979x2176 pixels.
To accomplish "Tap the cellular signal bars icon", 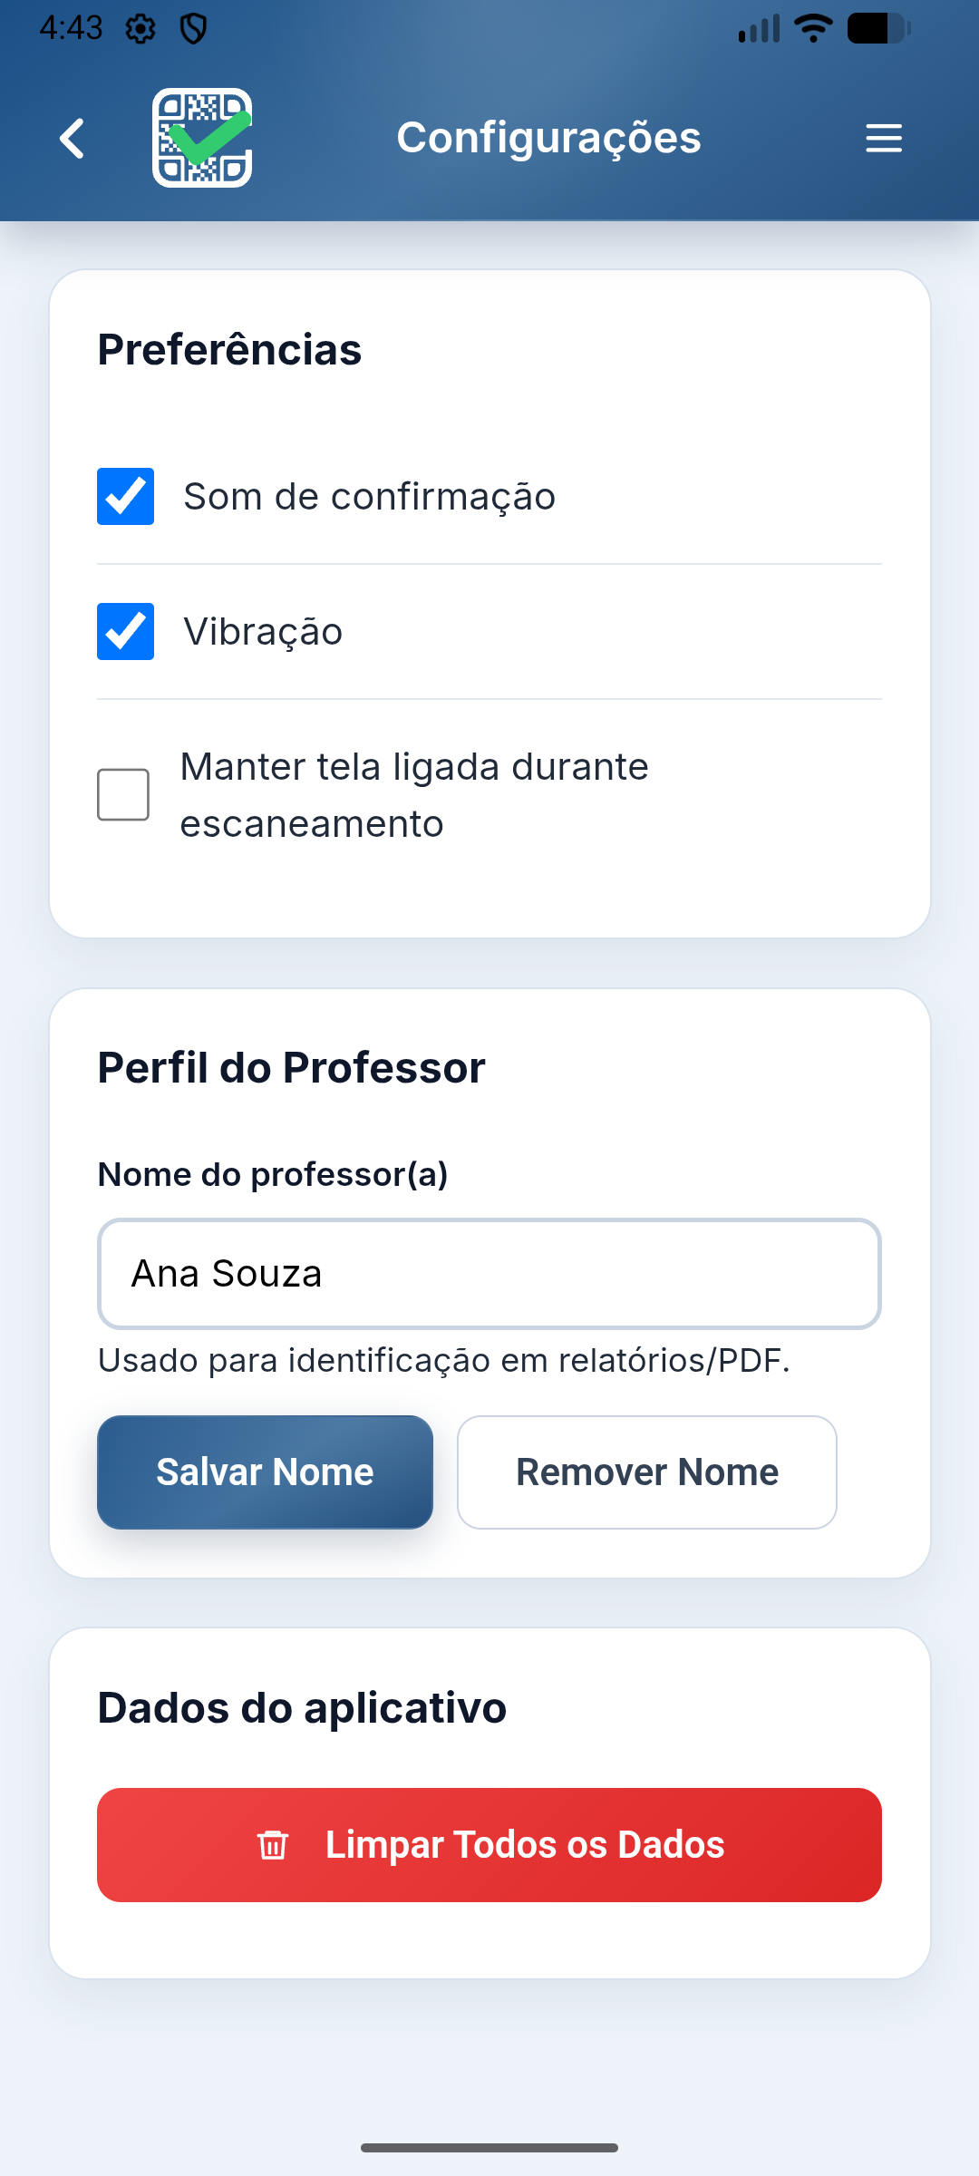I will 760,29.
